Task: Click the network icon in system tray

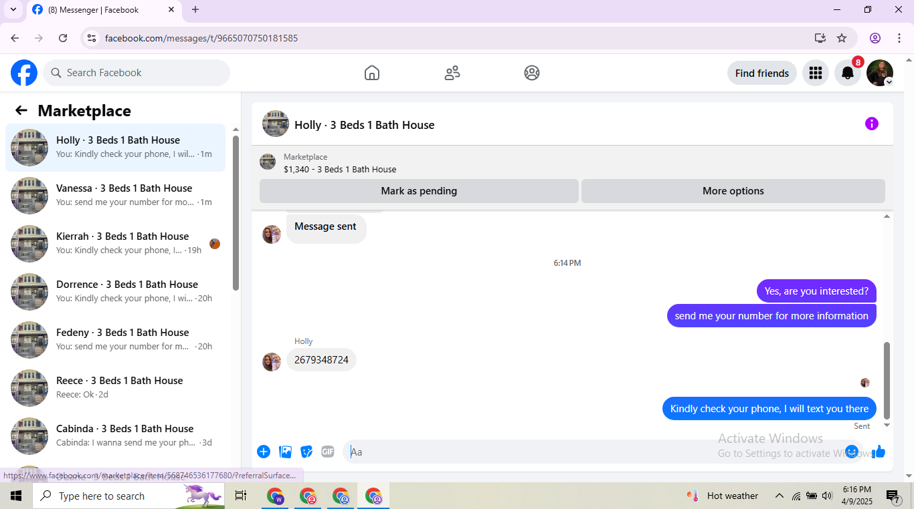Action: click(x=796, y=496)
